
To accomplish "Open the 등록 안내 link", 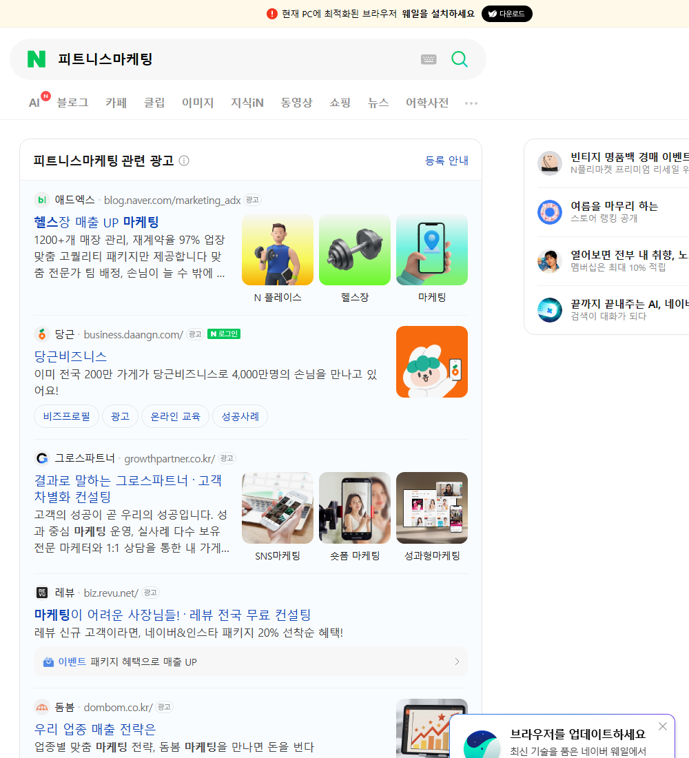I will pos(446,161).
